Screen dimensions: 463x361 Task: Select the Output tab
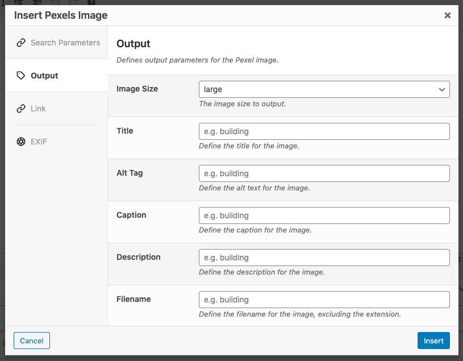click(x=56, y=76)
